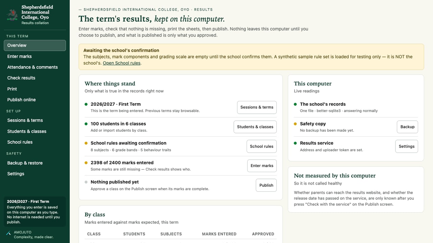Select School rules in the sidebar

(35, 142)
